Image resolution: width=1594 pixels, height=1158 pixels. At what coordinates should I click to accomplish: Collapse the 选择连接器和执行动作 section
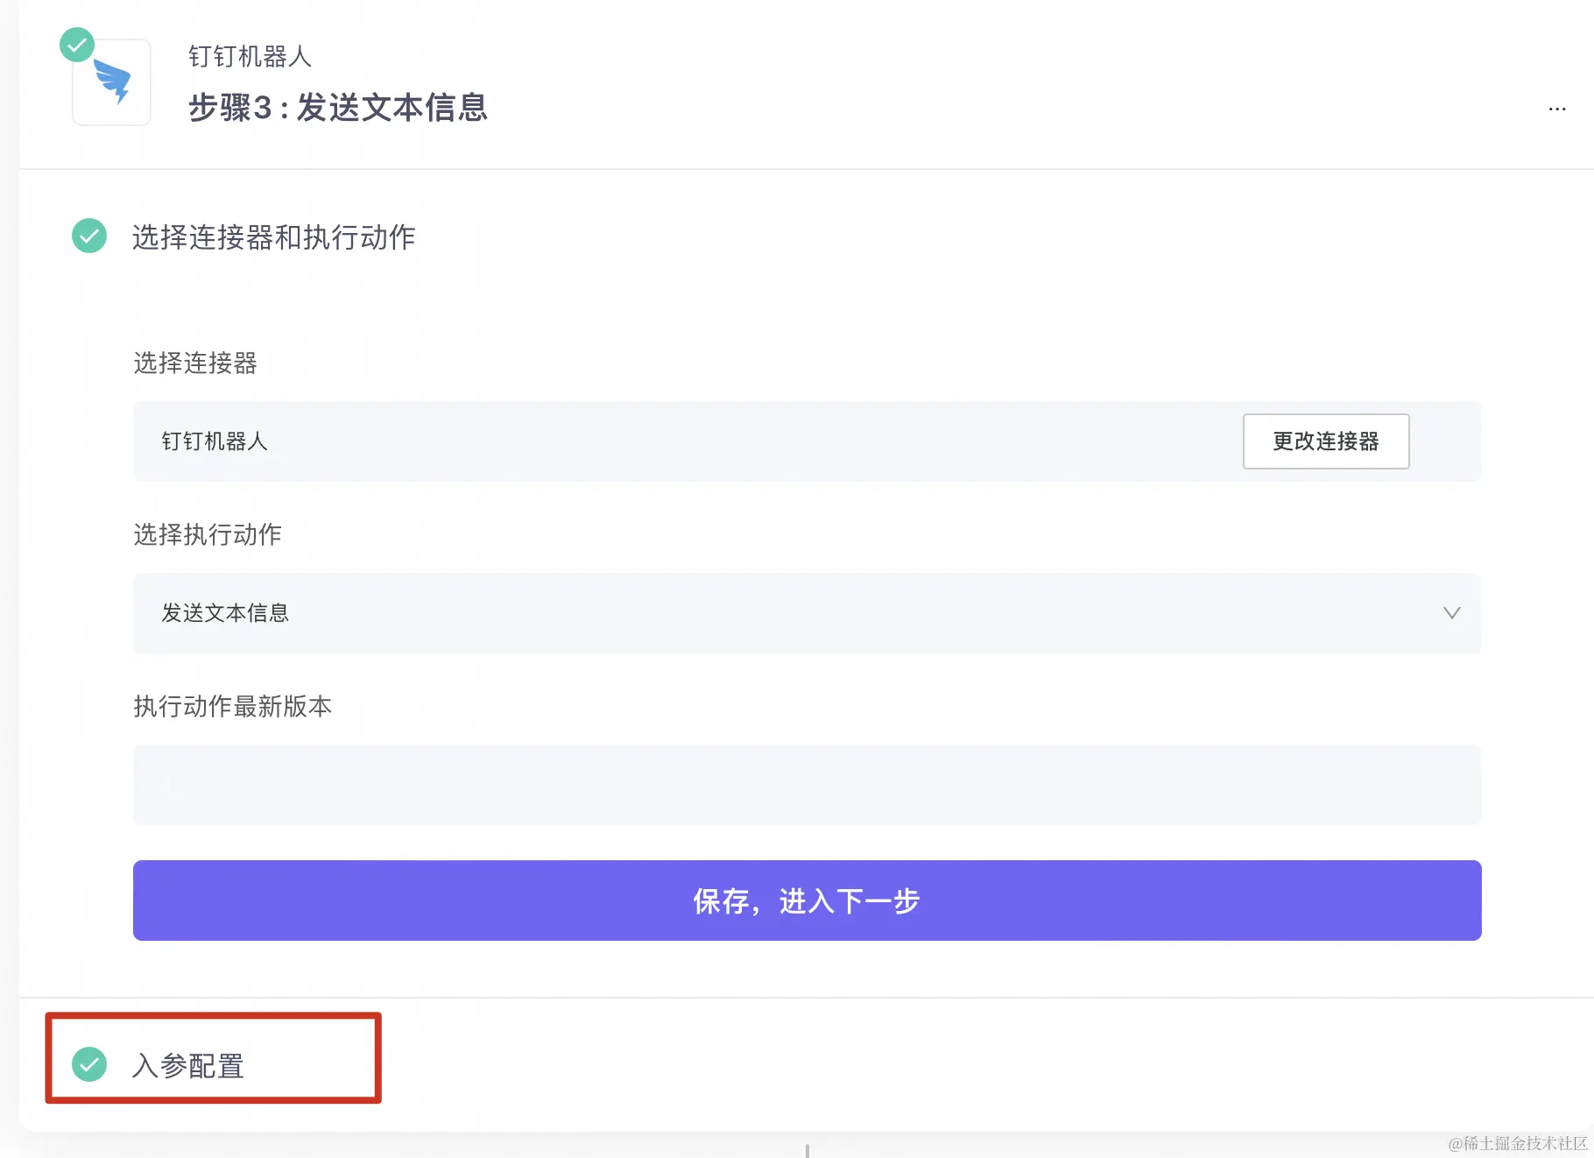(273, 237)
